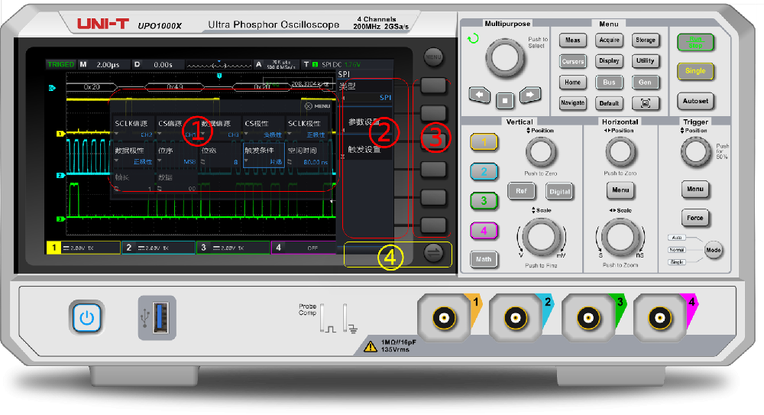Select 触发设置 in the SPI menu
Viewport: 764px width, 415px height.
coord(364,150)
